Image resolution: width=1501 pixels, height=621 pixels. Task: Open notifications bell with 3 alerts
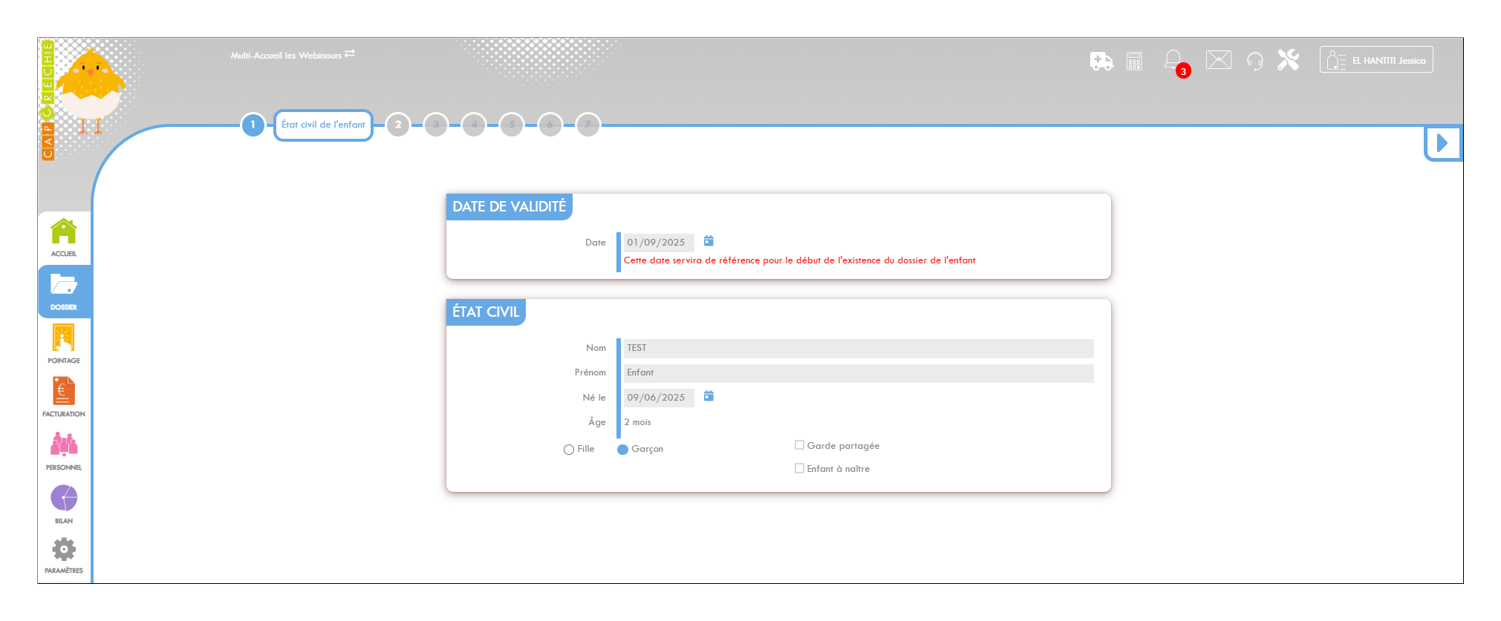[x=1173, y=61]
